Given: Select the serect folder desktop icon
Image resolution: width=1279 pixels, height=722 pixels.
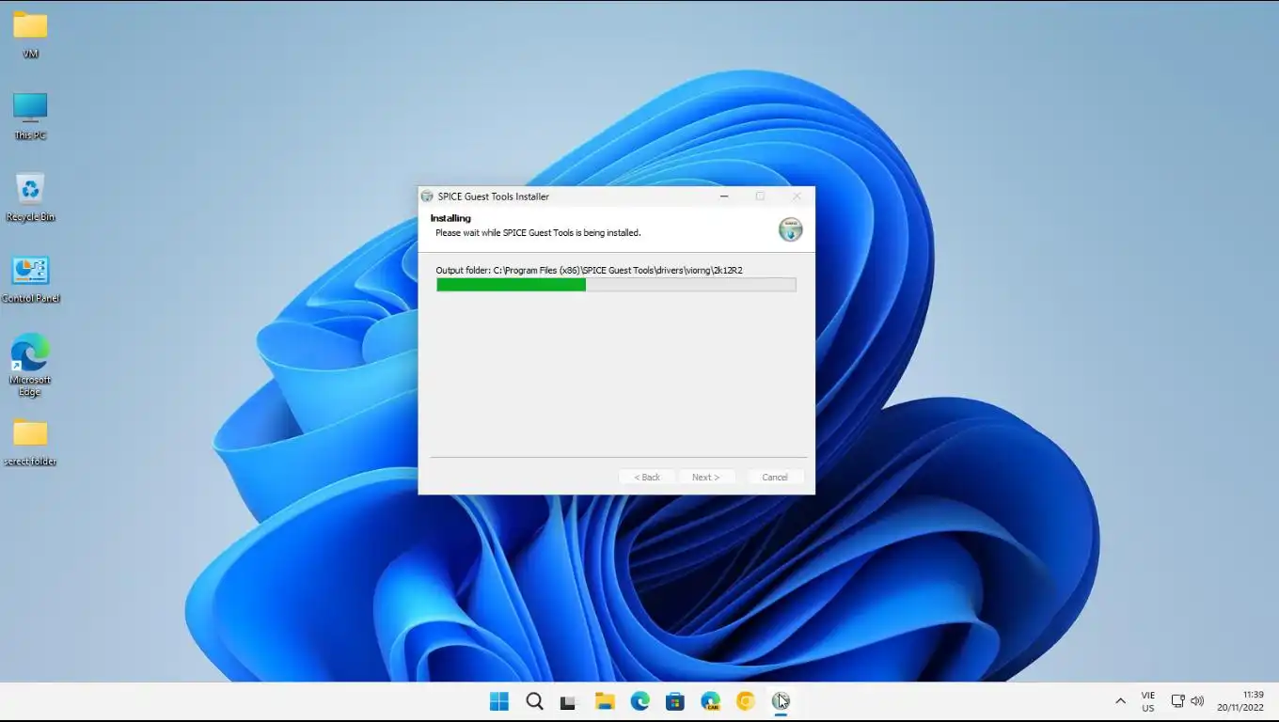Looking at the screenshot, I should [30, 443].
